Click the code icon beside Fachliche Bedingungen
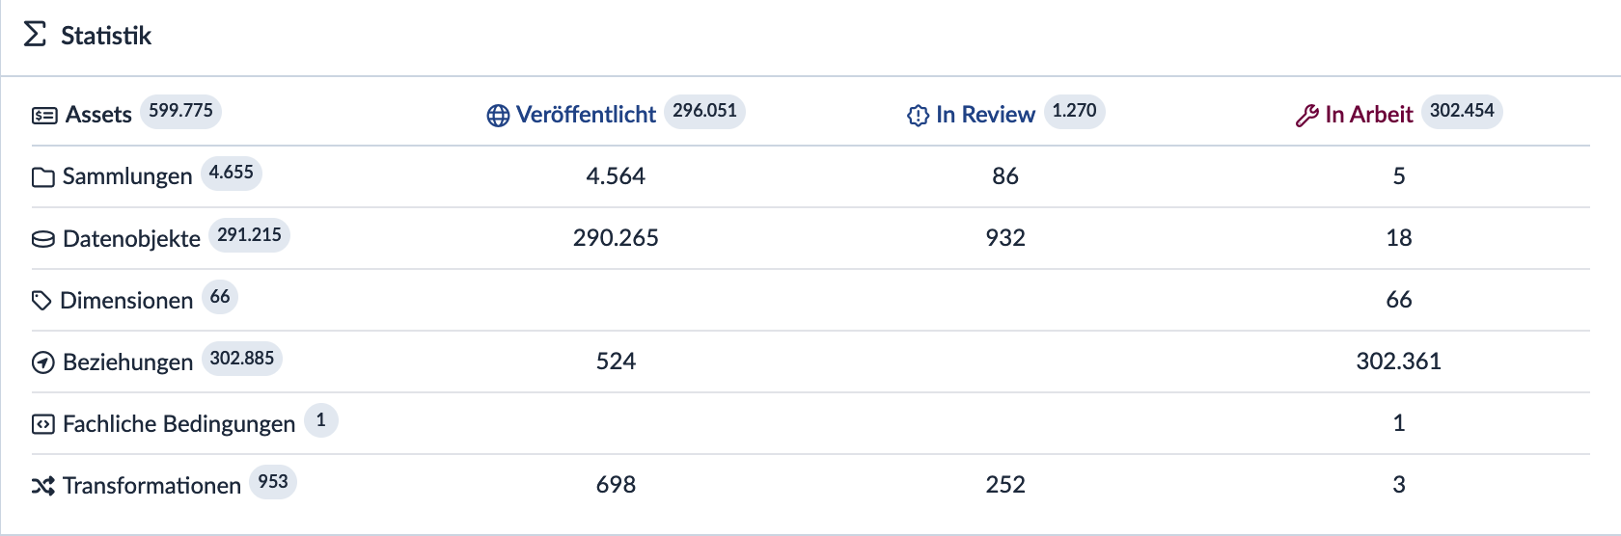 tap(43, 424)
